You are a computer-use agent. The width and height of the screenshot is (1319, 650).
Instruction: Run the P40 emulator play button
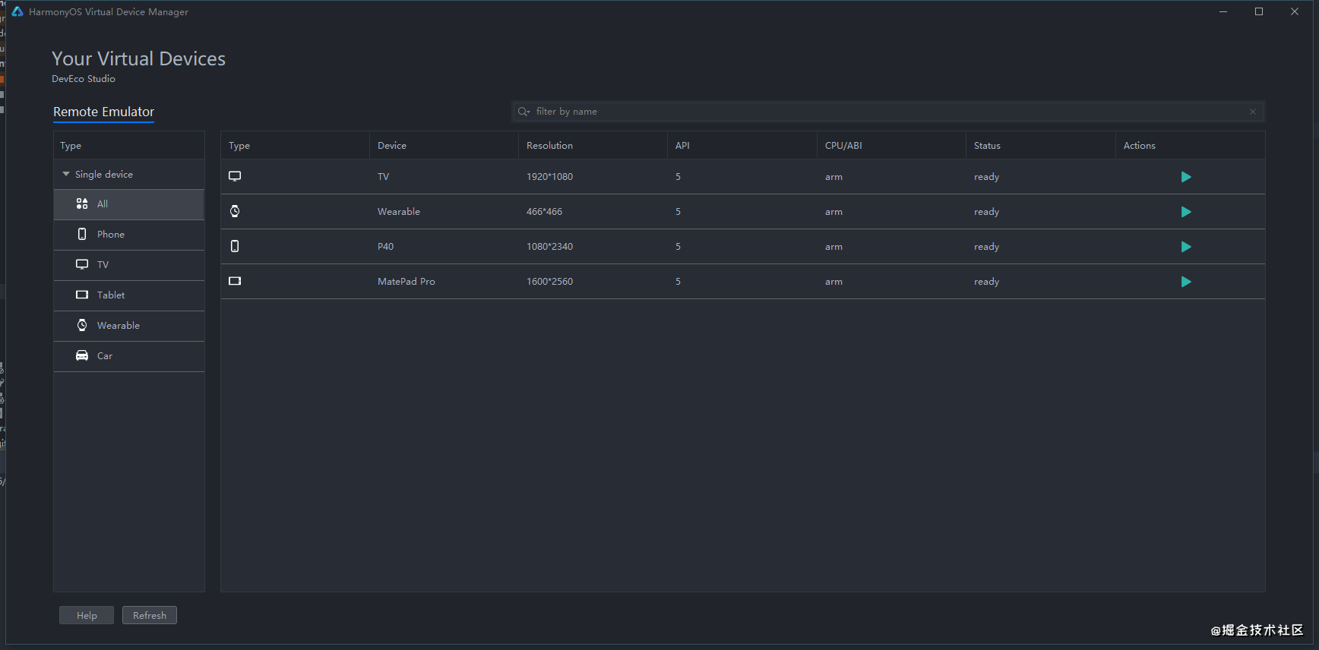(1186, 247)
